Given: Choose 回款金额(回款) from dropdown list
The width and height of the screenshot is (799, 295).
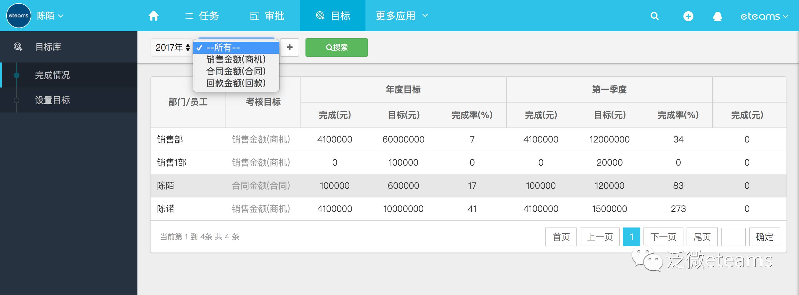Looking at the screenshot, I should pyautogui.click(x=236, y=83).
